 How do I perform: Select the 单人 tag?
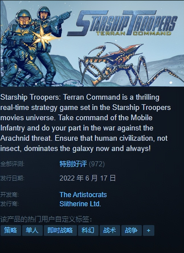(32, 230)
